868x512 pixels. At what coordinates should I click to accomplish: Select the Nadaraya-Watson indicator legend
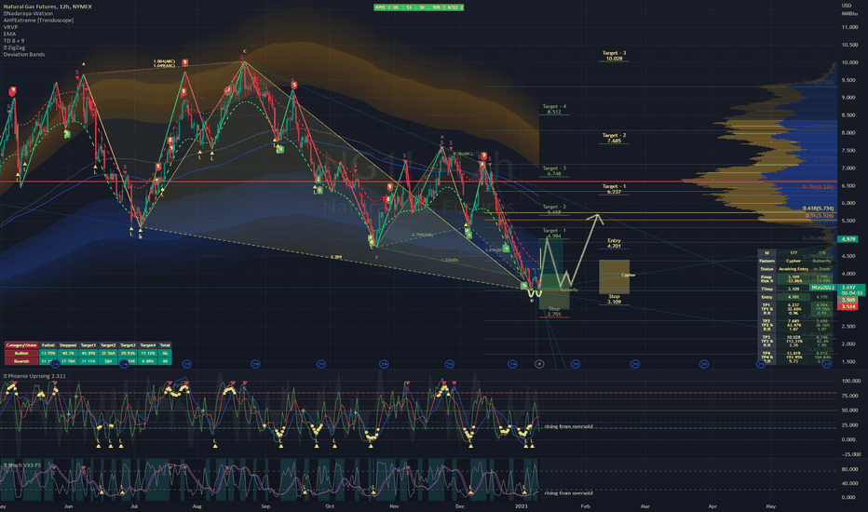pos(28,13)
